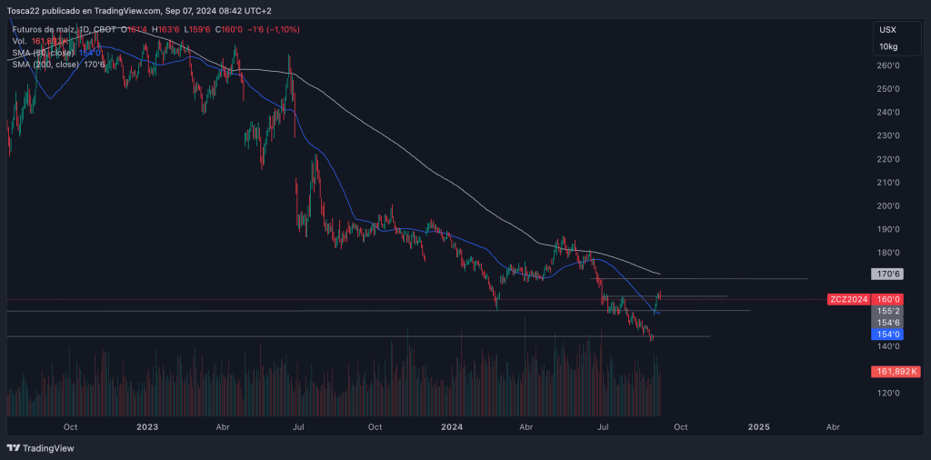The image size is (931, 460).
Task: Click the grey 170'6 SMA price label
Action: tap(887, 274)
